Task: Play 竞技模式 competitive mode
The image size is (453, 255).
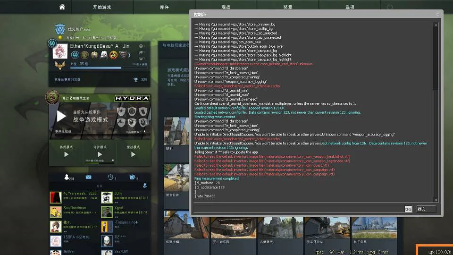Action: coord(133,154)
